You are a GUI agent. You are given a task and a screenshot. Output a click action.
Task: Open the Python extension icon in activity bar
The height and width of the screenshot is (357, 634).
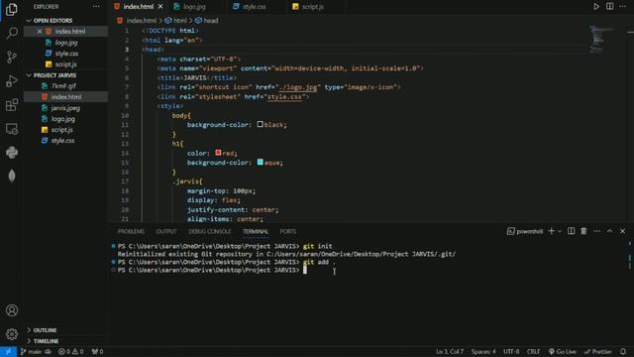pyautogui.click(x=12, y=152)
